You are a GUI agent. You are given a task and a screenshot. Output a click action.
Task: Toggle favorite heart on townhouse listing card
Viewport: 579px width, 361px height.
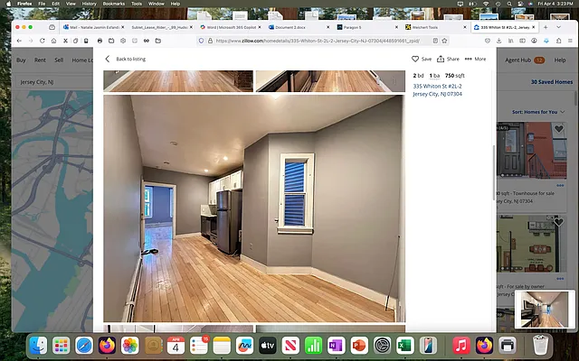point(558,130)
